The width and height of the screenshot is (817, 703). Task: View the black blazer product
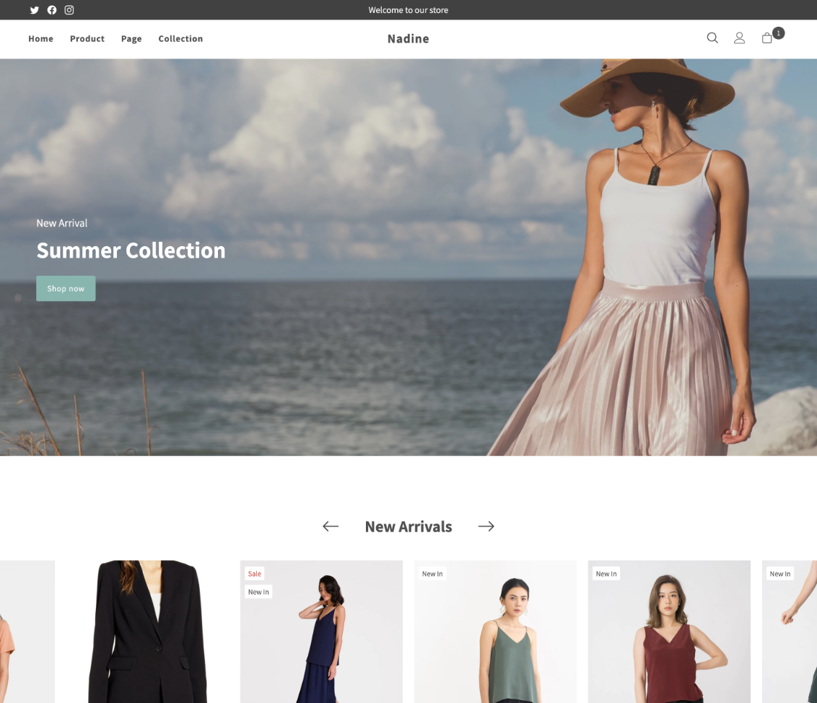pyautogui.click(x=147, y=632)
